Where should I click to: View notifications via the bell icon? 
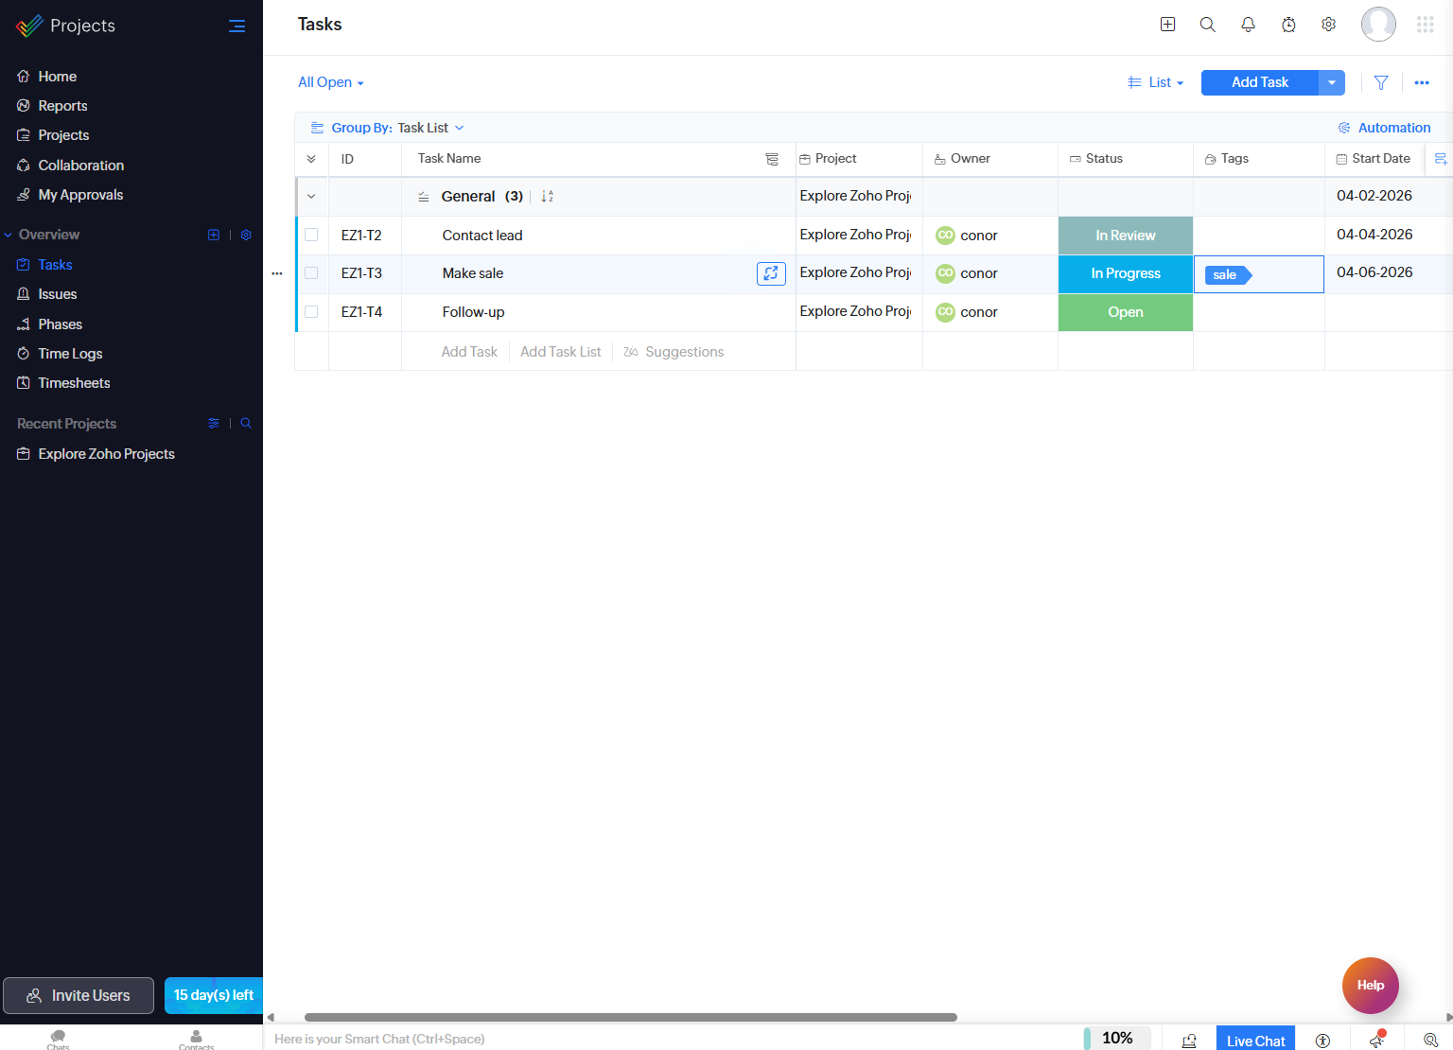coord(1248,24)
